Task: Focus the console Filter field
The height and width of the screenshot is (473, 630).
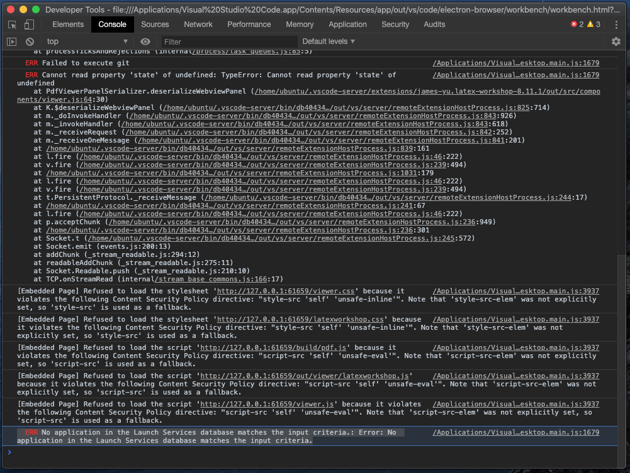Action: pyautogui.click(x=229, y=41)
